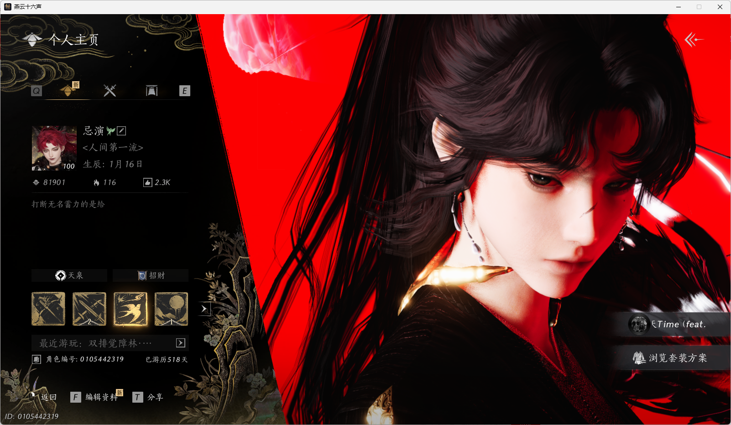The width and height of the screenshot is (731, 425).
Task: Click the Q previous-tab key icon
Action: coord(37,91)
